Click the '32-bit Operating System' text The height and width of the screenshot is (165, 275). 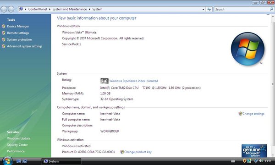click(116, 99)
